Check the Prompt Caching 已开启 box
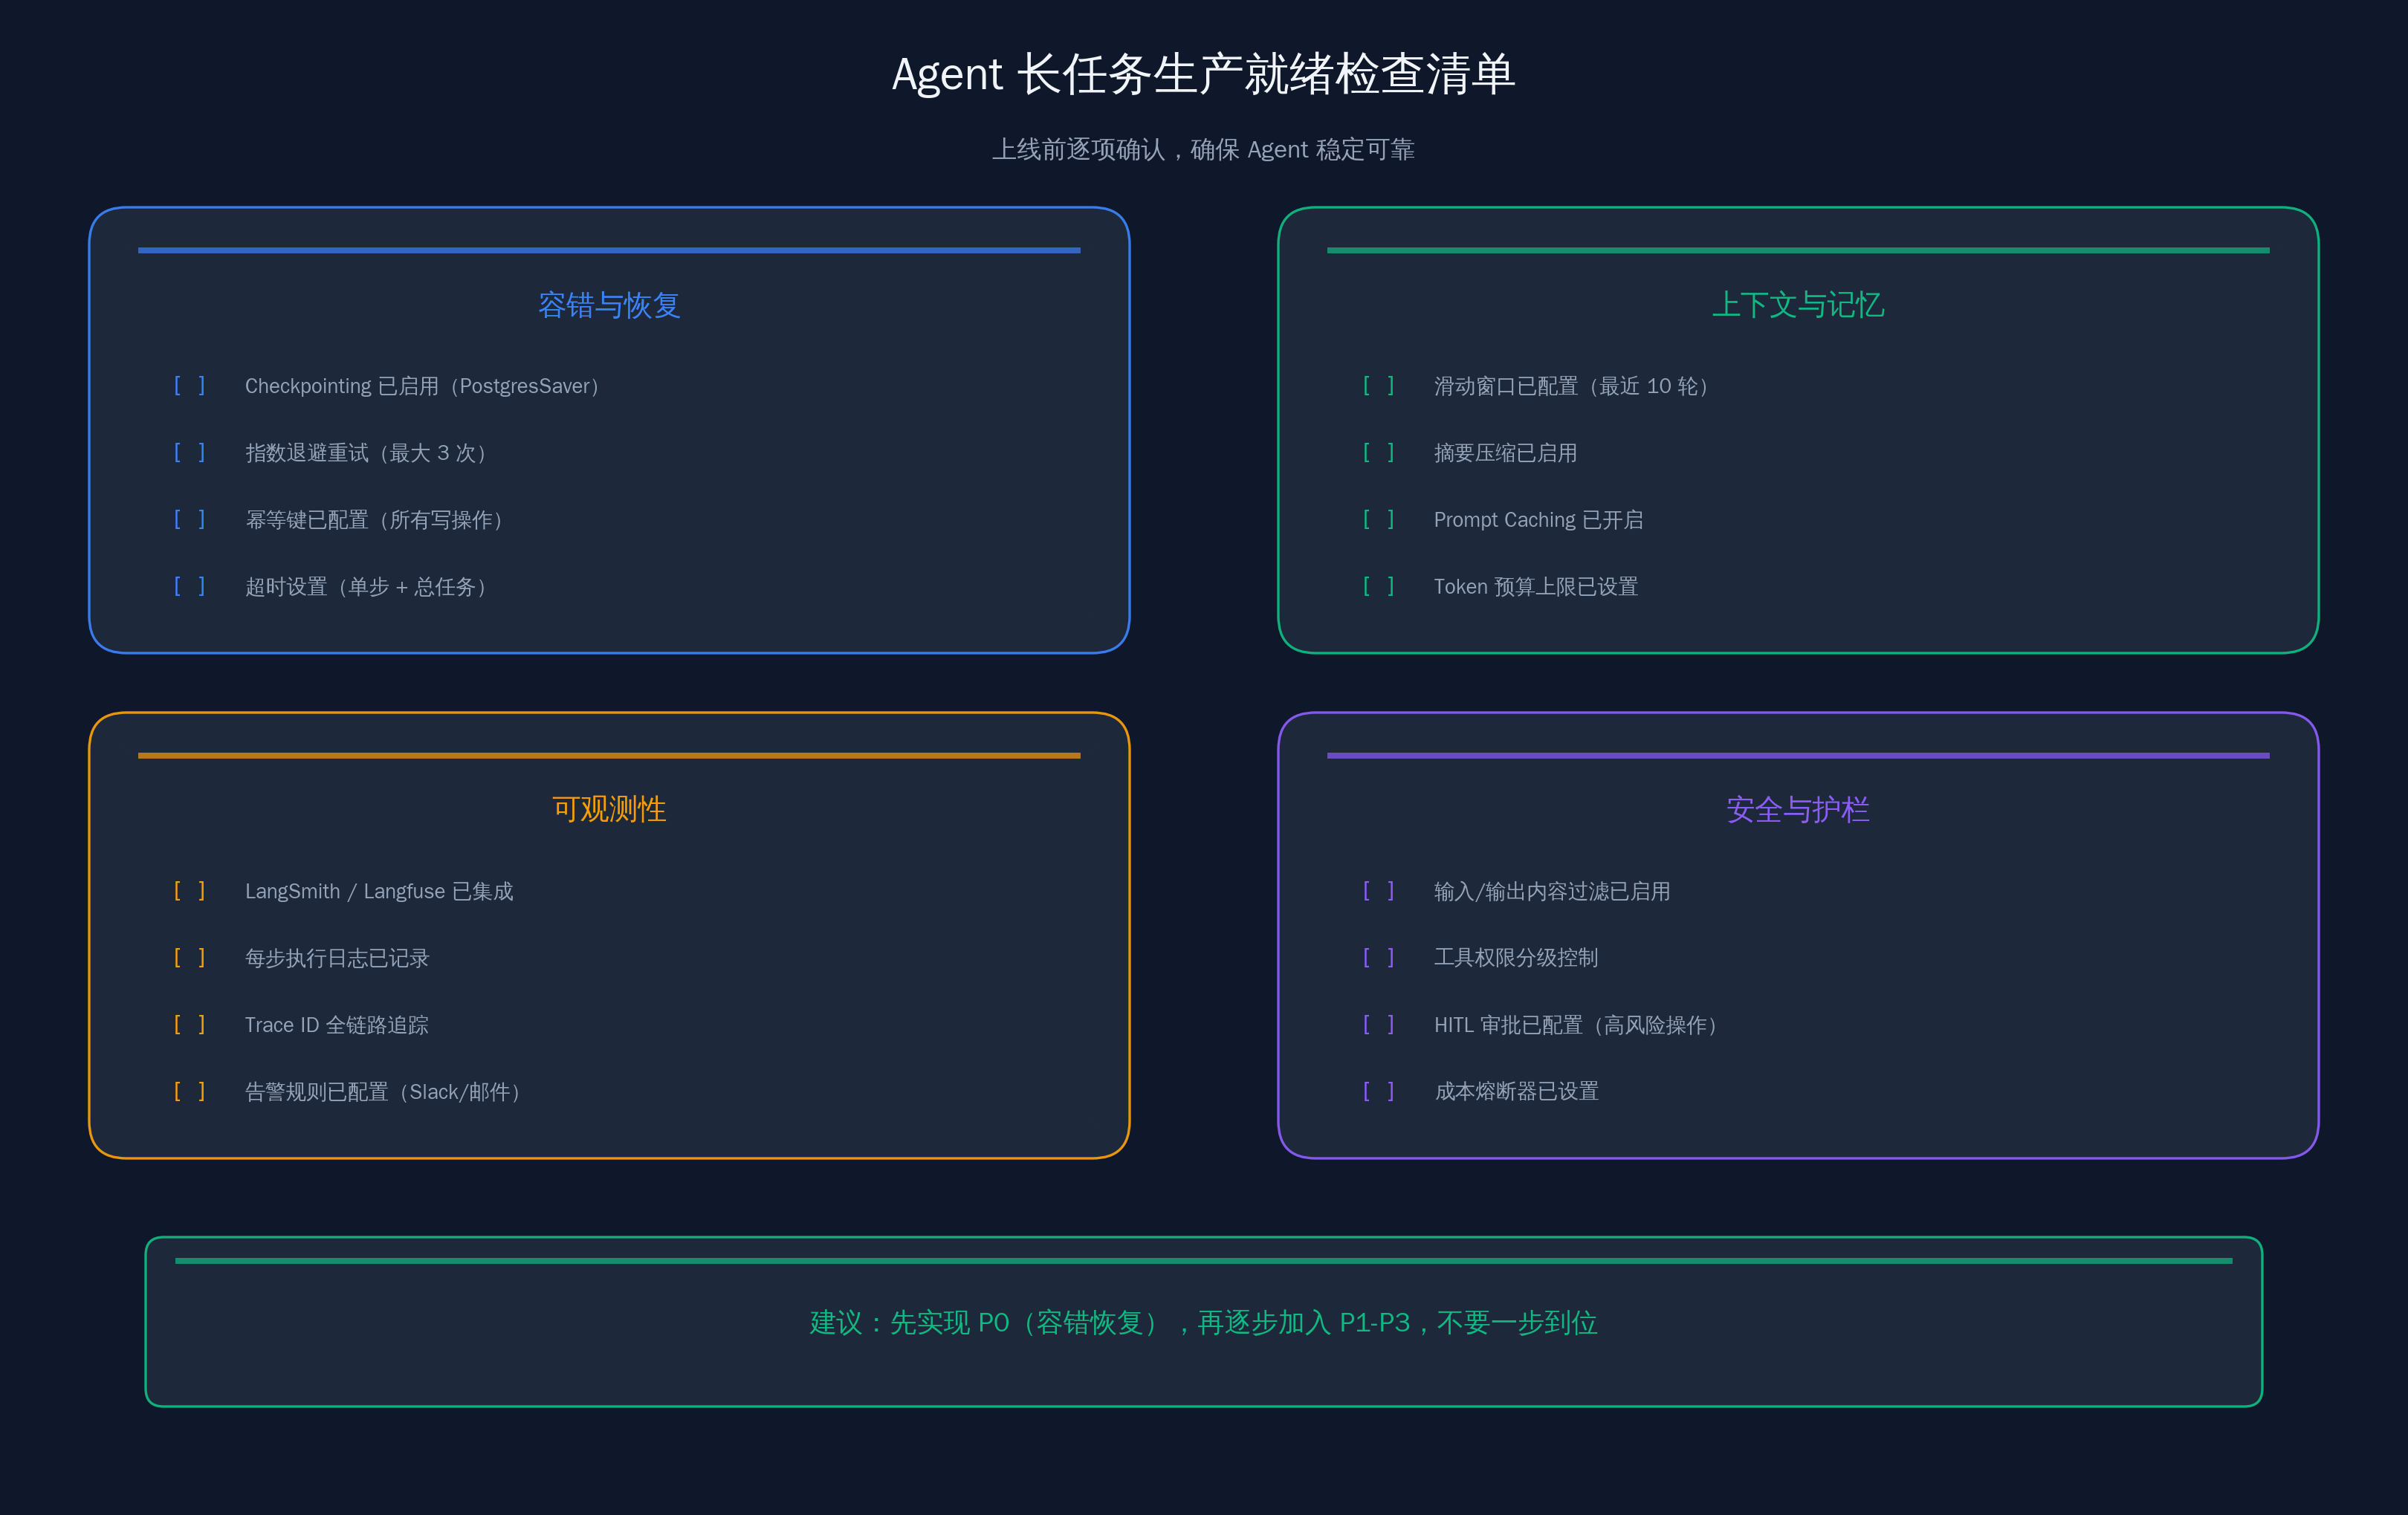Image resolution: width=2408 pixels, height=1515 pixels. pyautogui.click(x=1378, y=519)
